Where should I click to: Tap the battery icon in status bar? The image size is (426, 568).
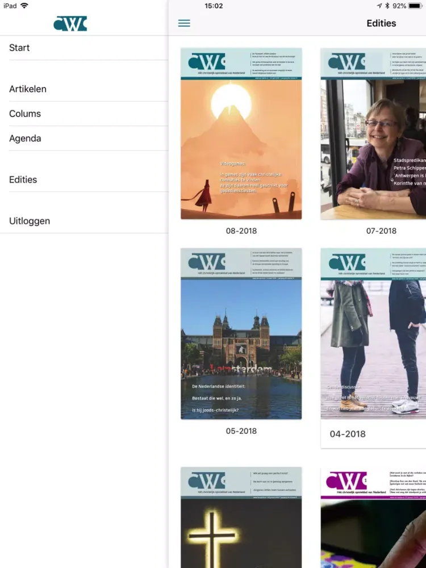coord(415,6)
